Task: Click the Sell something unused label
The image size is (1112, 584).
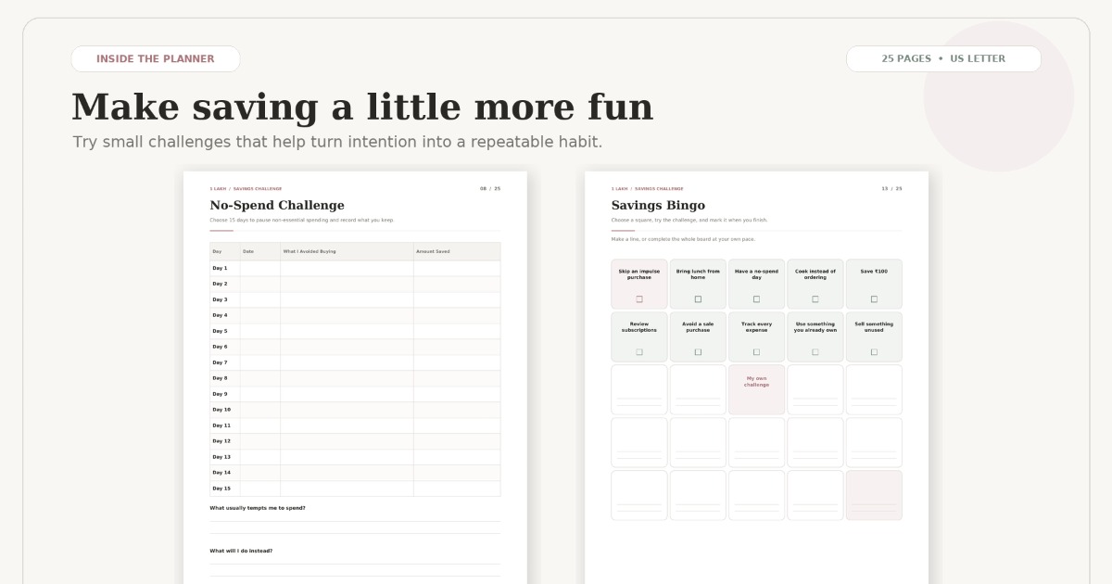Action: pos(874,327)
